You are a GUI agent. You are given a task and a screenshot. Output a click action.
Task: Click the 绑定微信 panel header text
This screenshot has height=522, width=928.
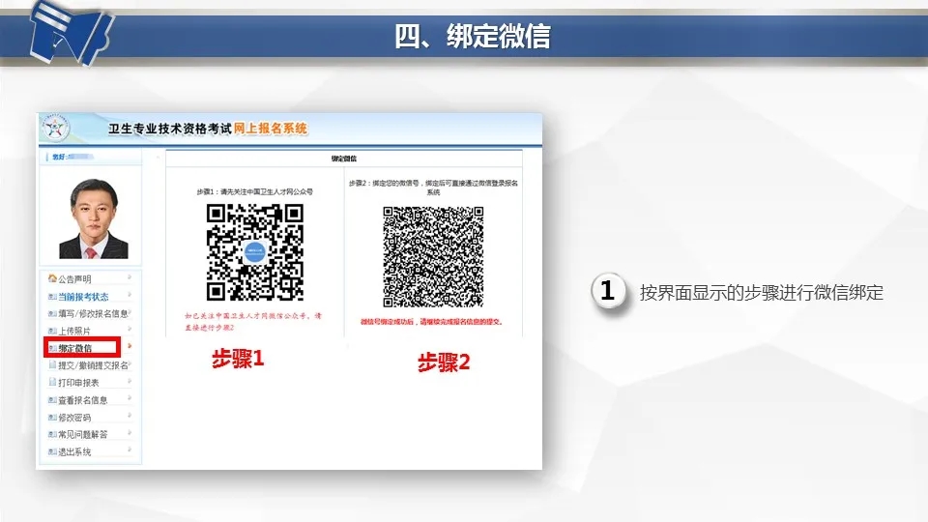344,159
